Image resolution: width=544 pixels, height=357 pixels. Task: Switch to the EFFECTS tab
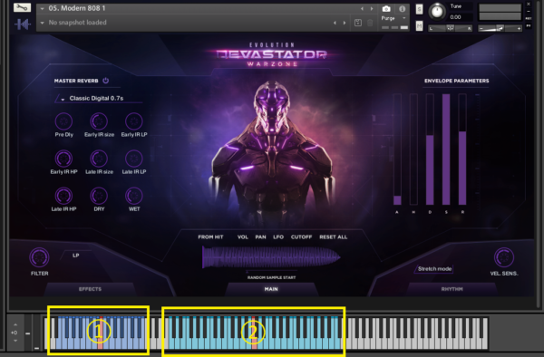pyautogui.click(x=90, y=289)
